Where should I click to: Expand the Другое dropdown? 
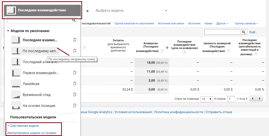[x=222, y=24]
